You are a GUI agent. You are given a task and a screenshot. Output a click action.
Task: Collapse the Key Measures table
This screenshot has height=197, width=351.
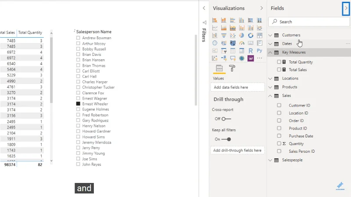click(270, 52)
